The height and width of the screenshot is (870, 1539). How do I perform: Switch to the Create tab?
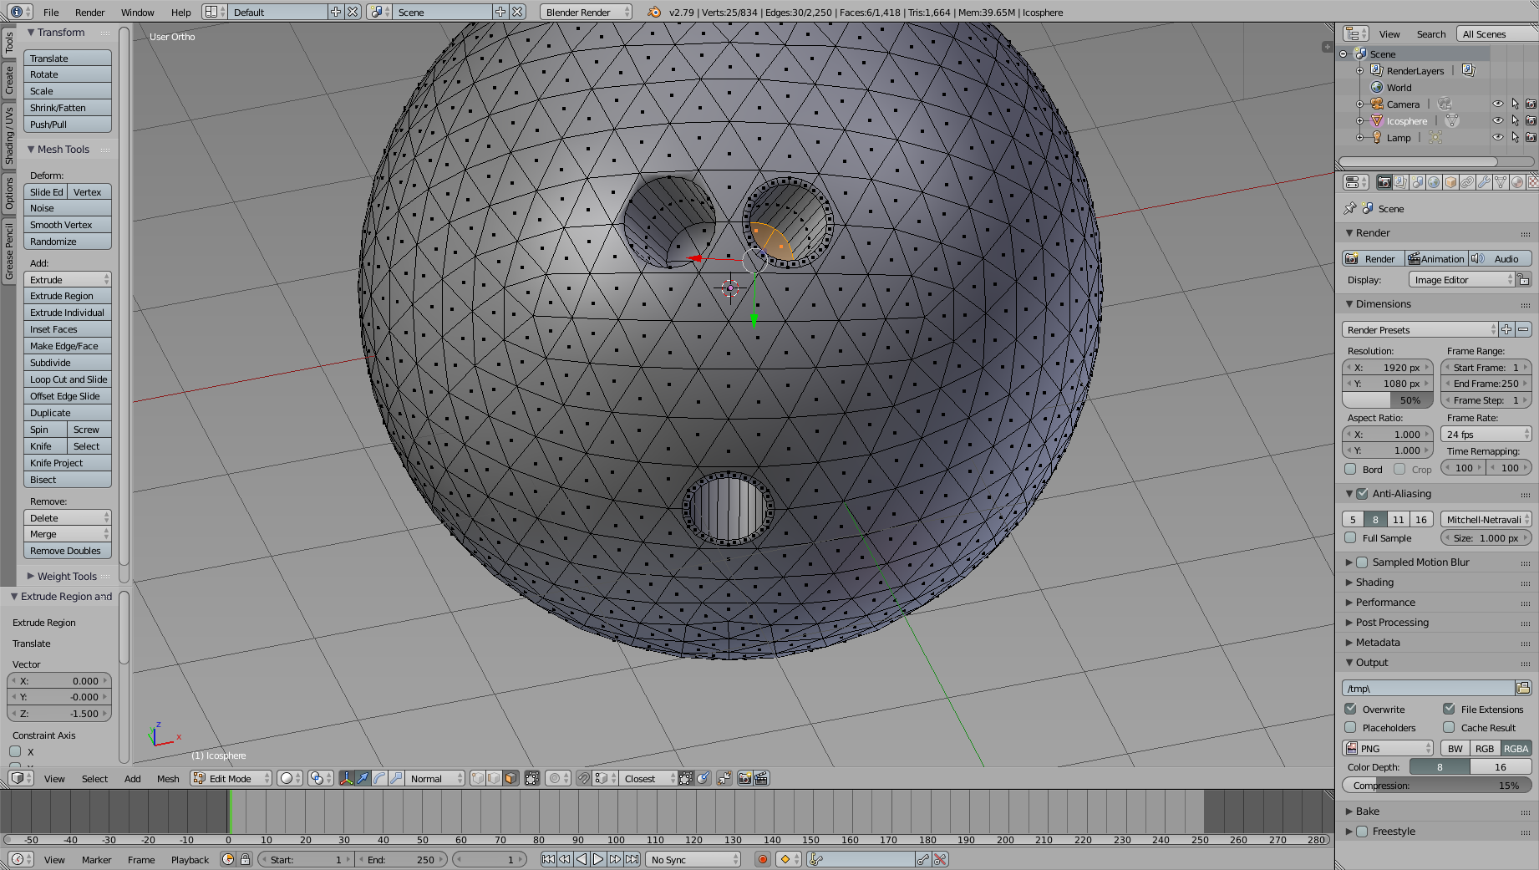click(x=9, y=80)
